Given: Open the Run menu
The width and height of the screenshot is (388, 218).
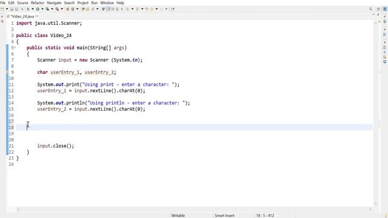Looking at the screenshot, I should tap(95, 2).
